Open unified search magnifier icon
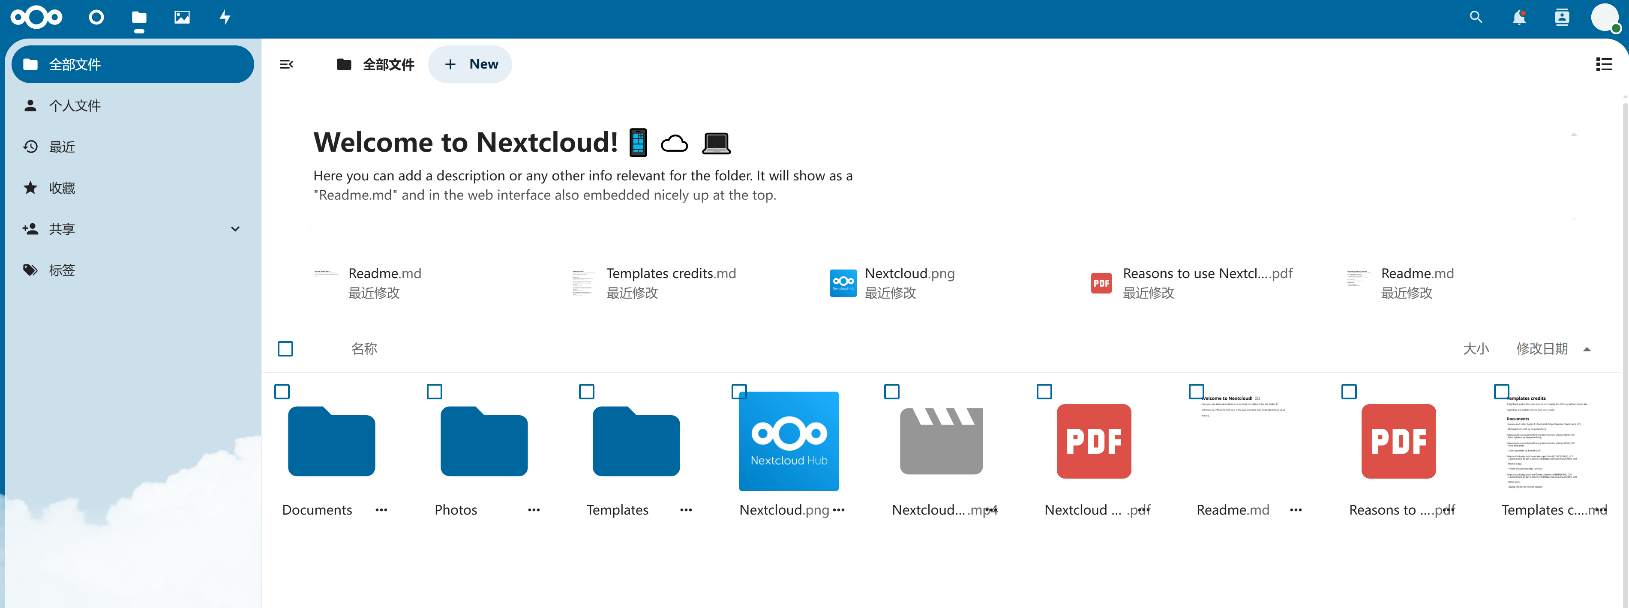Image resolution: width=1629 pixels, height=608 pixels. pyautogui.click(x=1476, y=17)
